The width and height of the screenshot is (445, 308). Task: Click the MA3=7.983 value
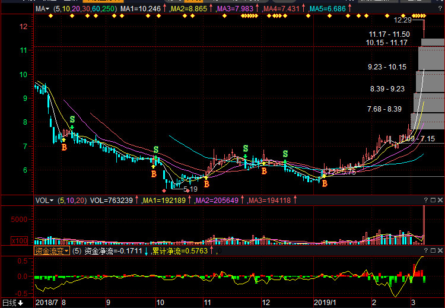pos(236,9)
